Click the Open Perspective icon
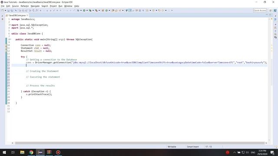Screen dimensions: 278x156 [270, 10]
